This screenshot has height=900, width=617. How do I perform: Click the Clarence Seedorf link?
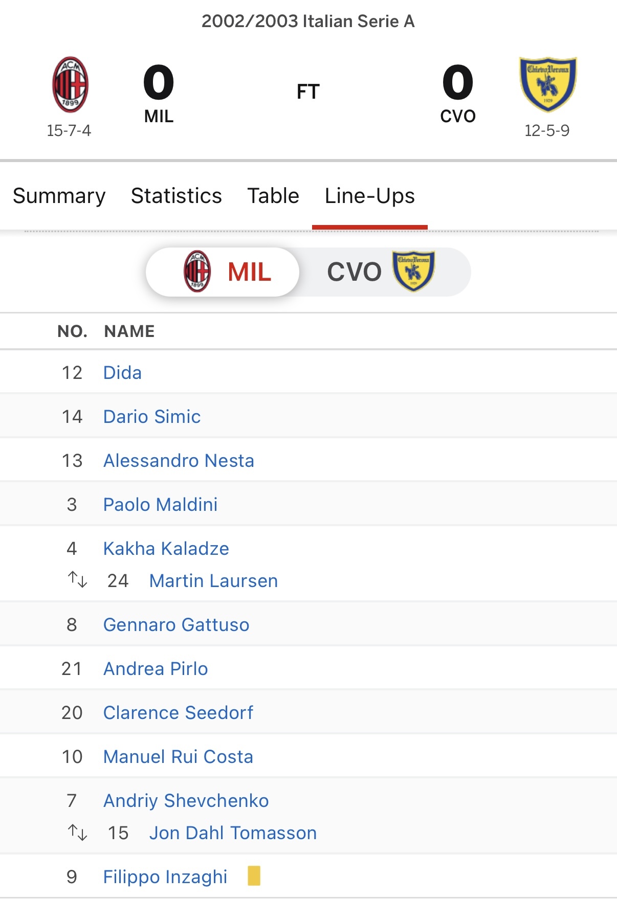(178, 713)
